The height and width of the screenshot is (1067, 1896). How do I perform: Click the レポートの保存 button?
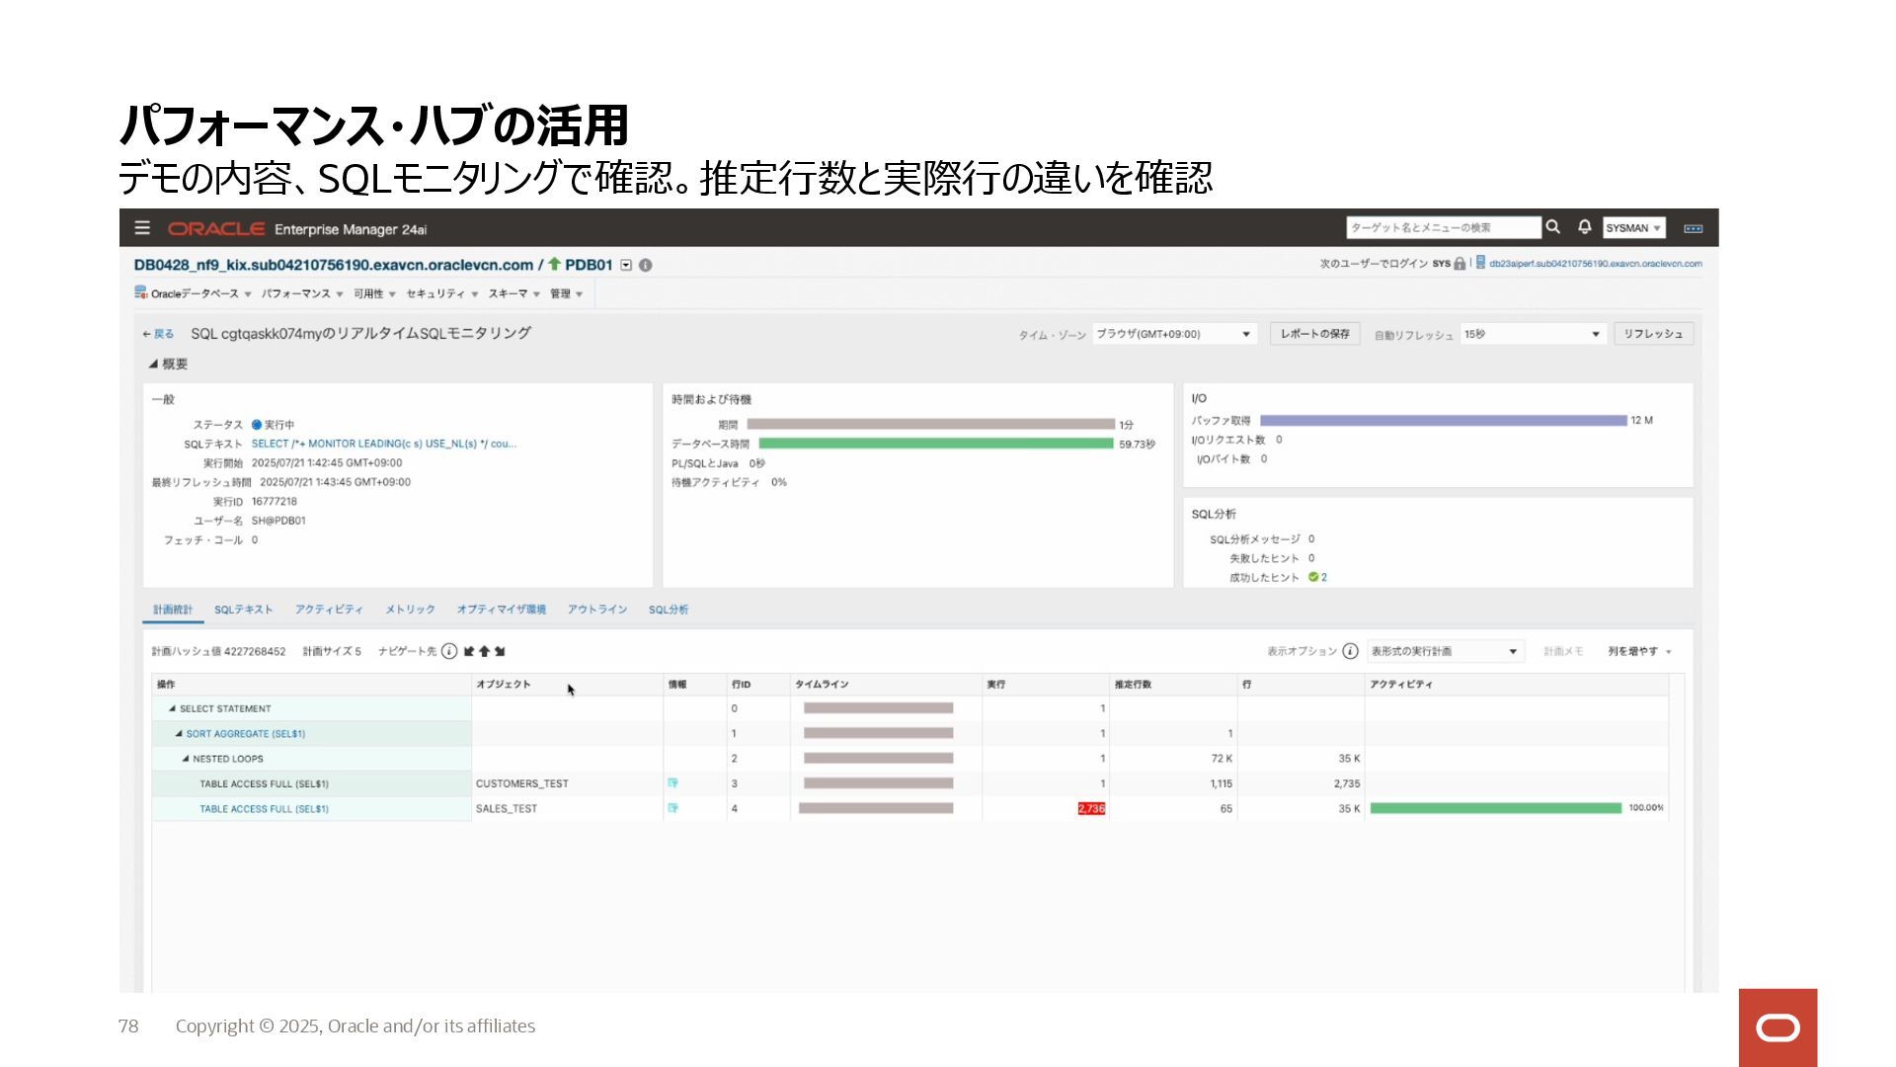1314,334
